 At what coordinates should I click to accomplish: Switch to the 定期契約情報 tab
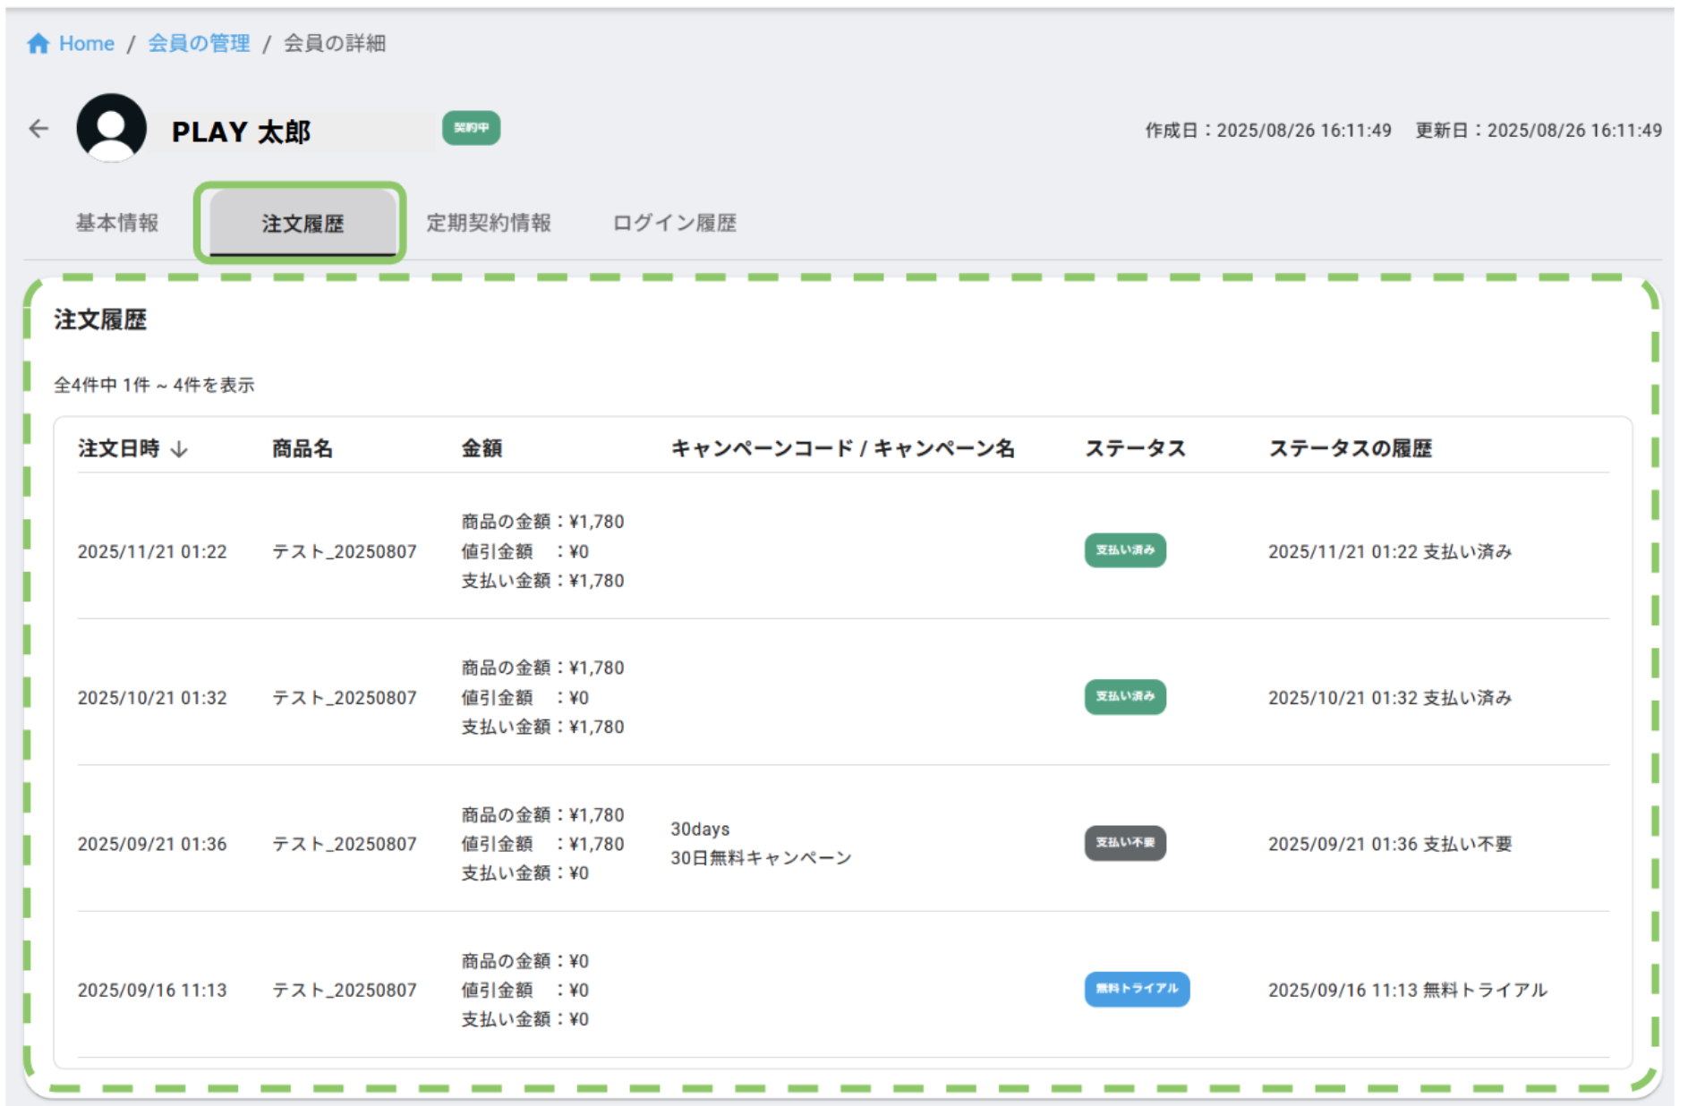click(x=489, y=223)
